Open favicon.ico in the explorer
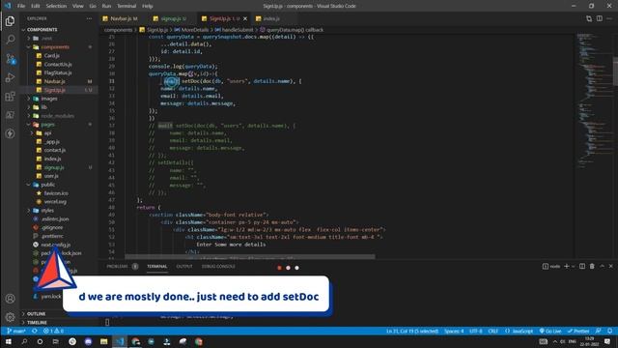The width and height of the screenshot is (618, 348). 56,193
